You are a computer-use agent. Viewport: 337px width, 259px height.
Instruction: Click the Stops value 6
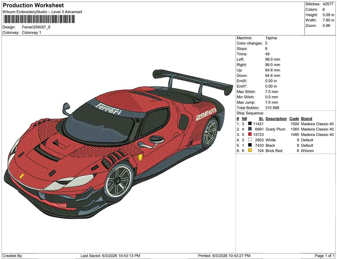(x=266, y=49)
